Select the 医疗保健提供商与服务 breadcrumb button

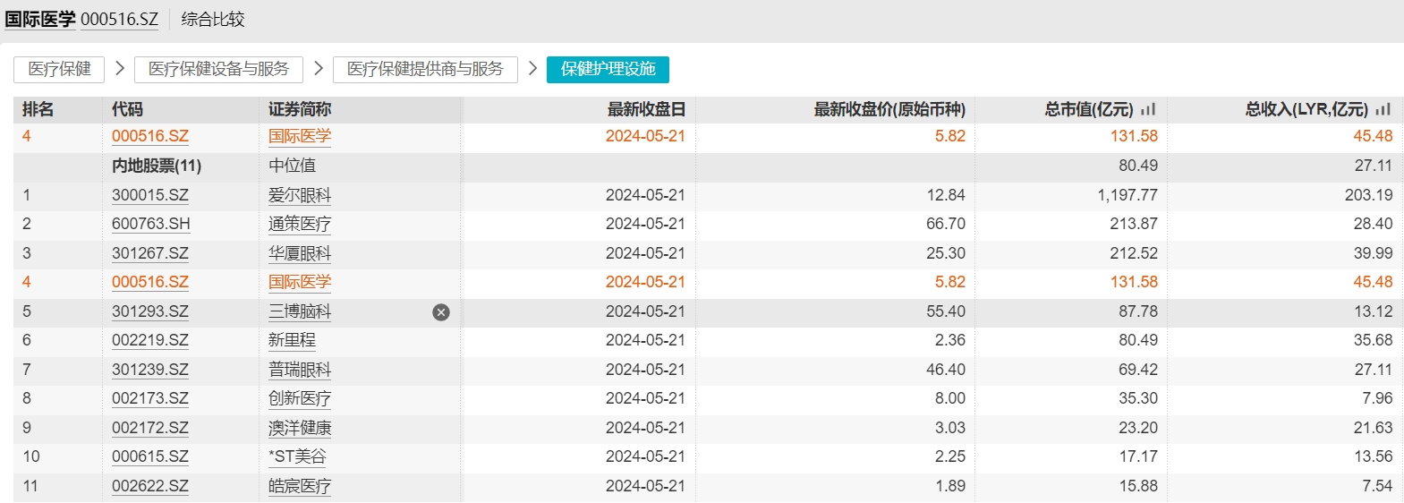(425, 69)
